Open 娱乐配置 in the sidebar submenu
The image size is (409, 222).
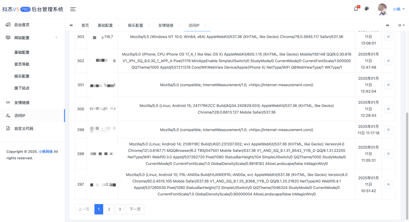click(22, 76)
